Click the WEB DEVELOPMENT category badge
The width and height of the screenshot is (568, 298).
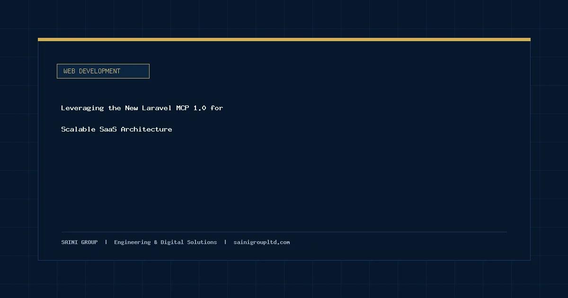coord(103,71)
